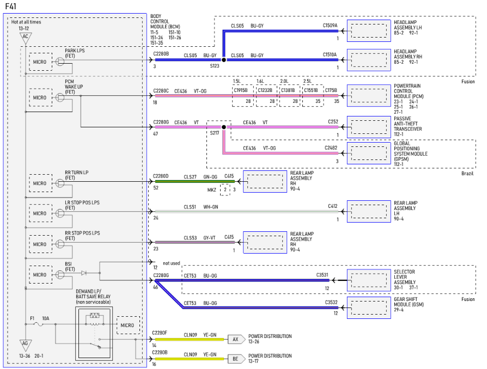Click the AC connector triangle symbol
Image resolution: width=487 pixels, height=369 pixels.
26,38
